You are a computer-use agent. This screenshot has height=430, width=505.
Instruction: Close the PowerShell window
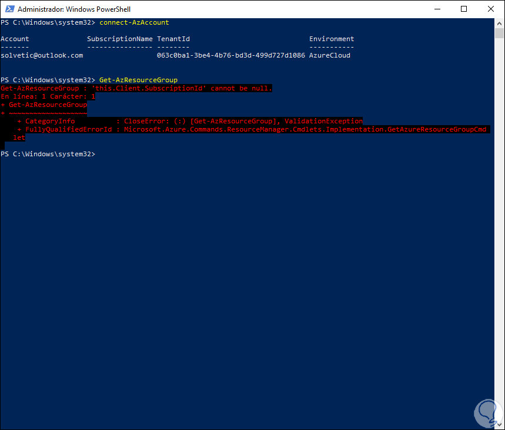(x=490, y=9)
